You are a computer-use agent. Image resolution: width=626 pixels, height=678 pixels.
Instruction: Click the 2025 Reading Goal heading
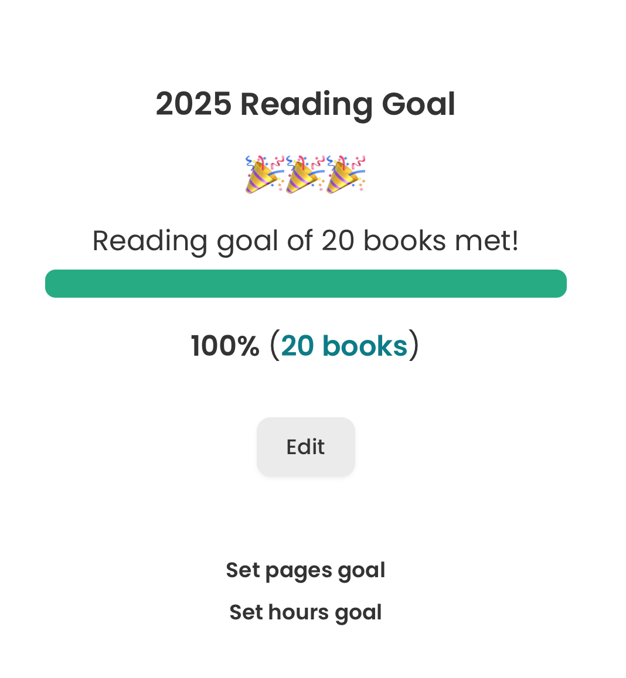pyautogui.click(x=305, y=104)
